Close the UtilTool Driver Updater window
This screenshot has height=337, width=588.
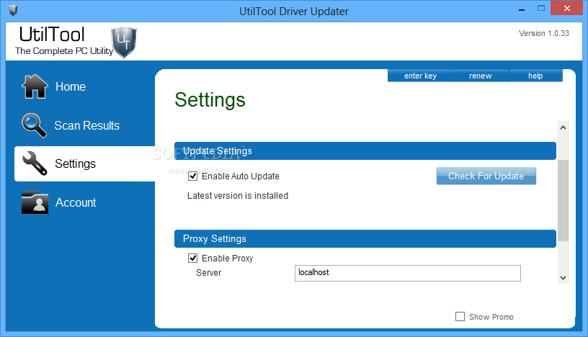[x=566, y=8]
